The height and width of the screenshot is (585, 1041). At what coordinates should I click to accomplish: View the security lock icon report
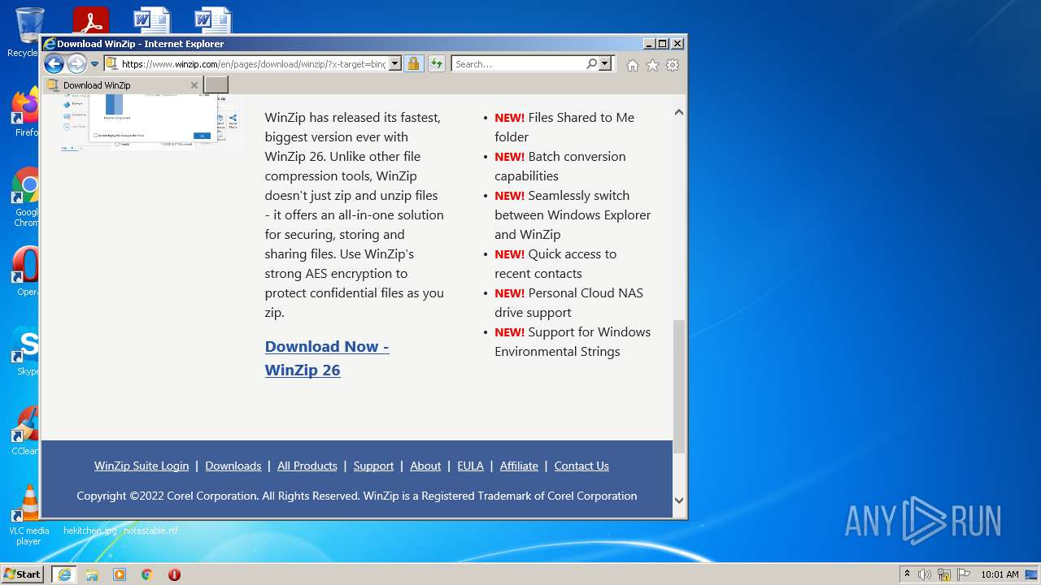point(413,63)
